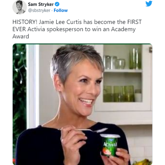Click the word "spokesperson" in the tweet
The image size is (165, 165).
click(65, 29)
